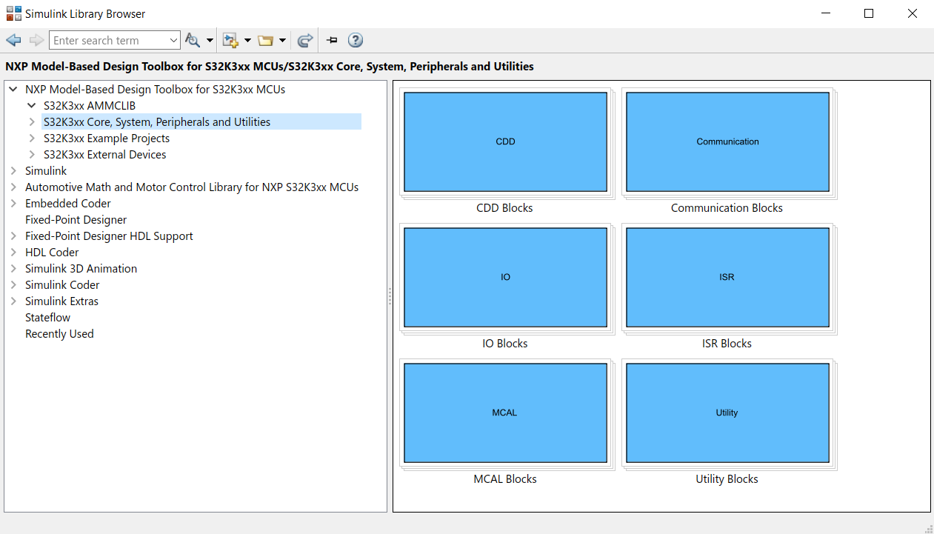The height and width of the screenshot is (534, 934).
Task: Select HDL Coder in the tree
Action: coord(52,252)
